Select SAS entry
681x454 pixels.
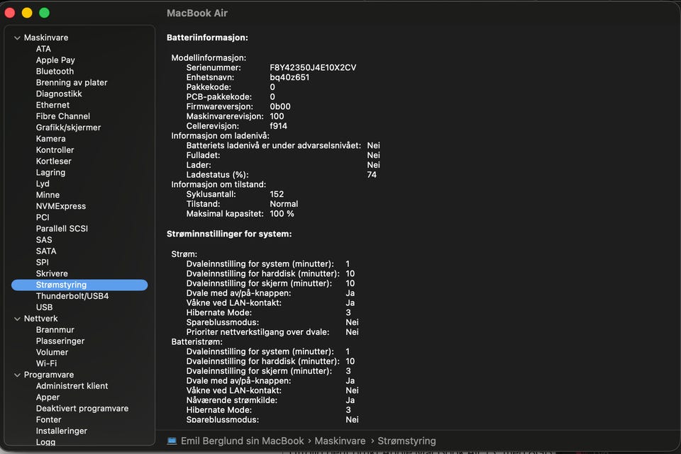point(44,240)
